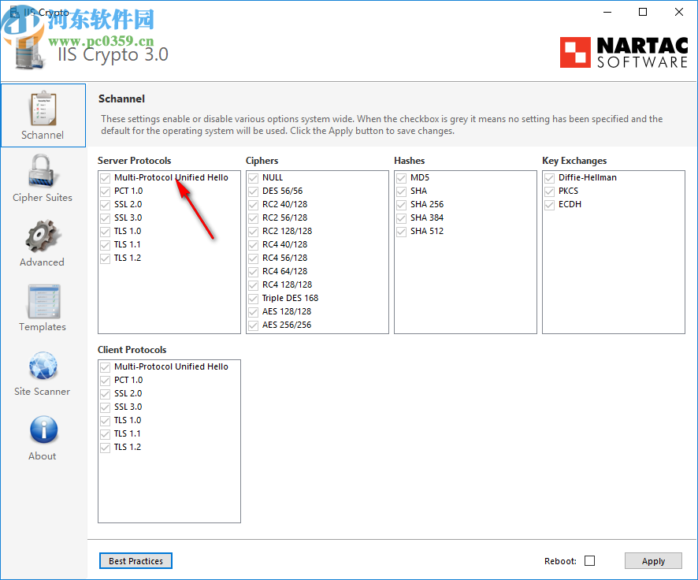Toggle the MD5 hash checkbox
Viewport: 698px width, 580px height.
click(x=402, y=178)
